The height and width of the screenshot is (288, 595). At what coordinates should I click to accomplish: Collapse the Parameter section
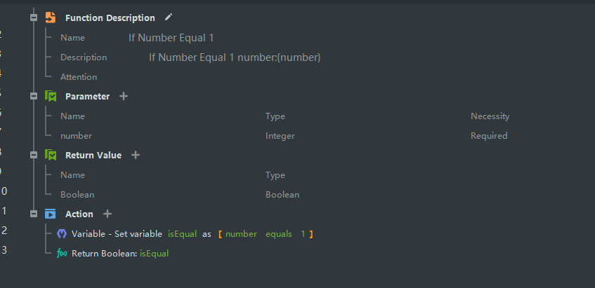[34, 96]
